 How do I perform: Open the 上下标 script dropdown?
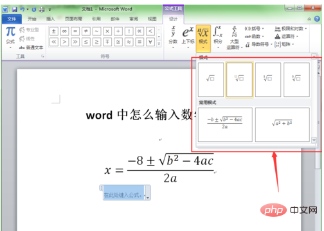188,37
